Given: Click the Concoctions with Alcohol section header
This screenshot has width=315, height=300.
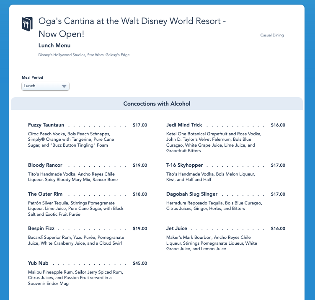Looking at the screenshot, I should point(157,103).
